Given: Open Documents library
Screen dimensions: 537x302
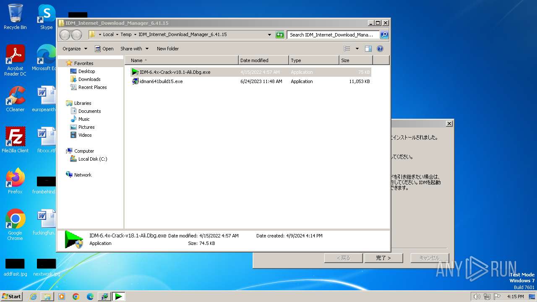Looking at the screenshot, I should 89,111.
